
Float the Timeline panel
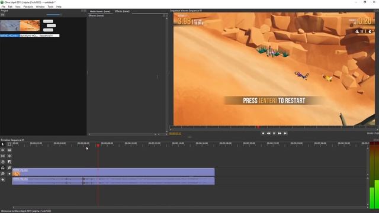(375, 140)
